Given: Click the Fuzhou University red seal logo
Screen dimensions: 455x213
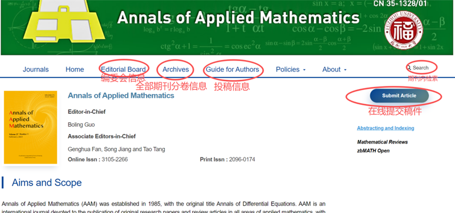Looking at the screenshot, I should tap(403, 30).
